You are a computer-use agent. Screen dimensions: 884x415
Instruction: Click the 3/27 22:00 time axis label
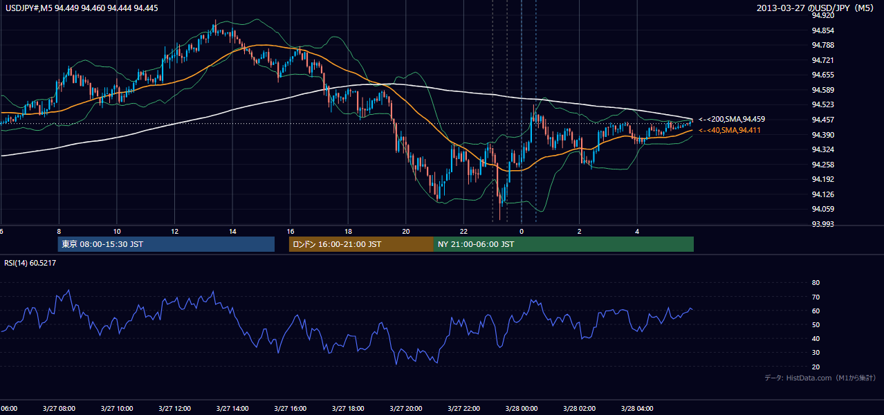[x=463, y=408]
